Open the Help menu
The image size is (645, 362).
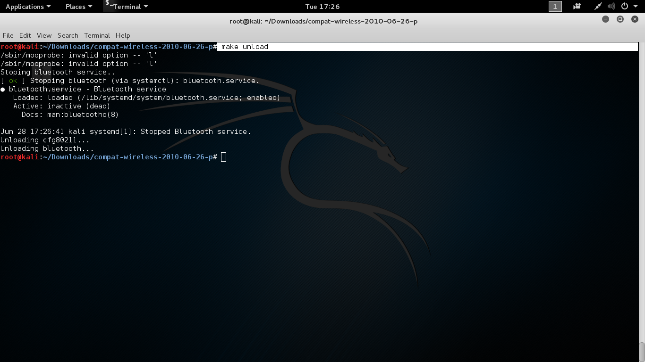click(x=122, y=35)
